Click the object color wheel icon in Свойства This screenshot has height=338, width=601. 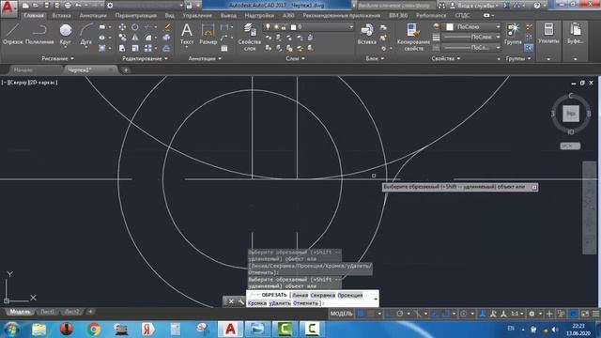click(x=436, y=27)
